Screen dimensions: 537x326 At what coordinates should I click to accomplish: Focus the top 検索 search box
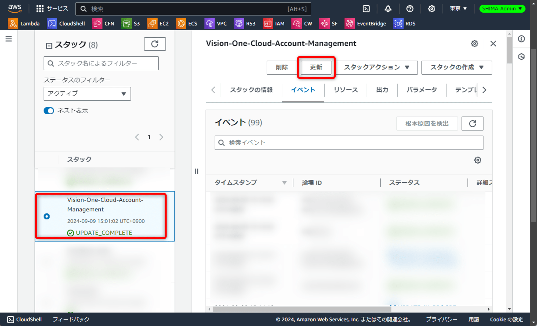[x=193, y=9]
